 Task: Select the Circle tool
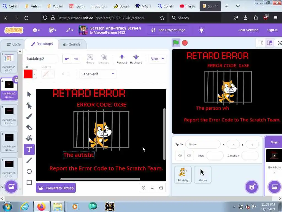click(x=29, y=171)
